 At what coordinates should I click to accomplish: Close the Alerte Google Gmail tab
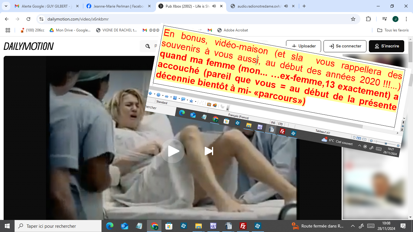tap(77, 6)
